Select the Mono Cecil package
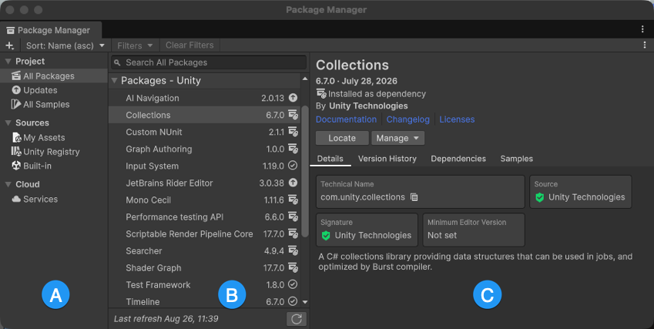Viewport: 654px width, 329px height. click(x=204, y=200)
